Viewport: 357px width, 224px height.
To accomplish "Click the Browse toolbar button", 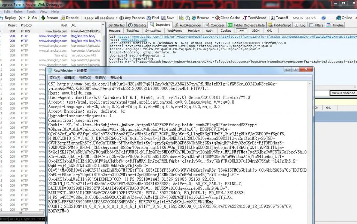I will tap(200, 18).
